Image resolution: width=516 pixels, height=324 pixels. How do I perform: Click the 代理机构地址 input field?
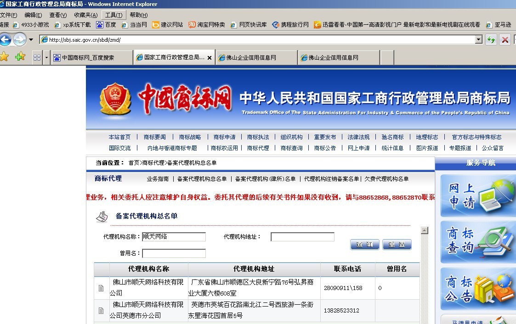coord(302,237)
